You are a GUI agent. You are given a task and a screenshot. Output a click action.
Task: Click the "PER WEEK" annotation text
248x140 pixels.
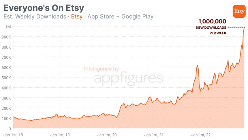[x=218, y=33]
